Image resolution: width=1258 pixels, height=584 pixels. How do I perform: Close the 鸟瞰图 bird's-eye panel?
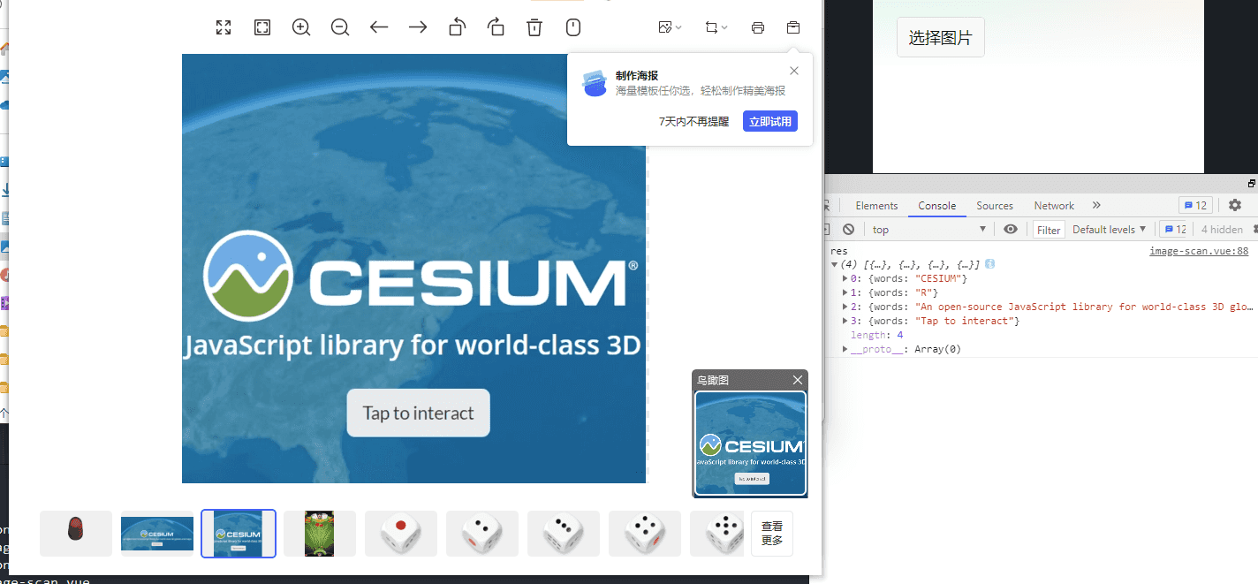(798, 380)
